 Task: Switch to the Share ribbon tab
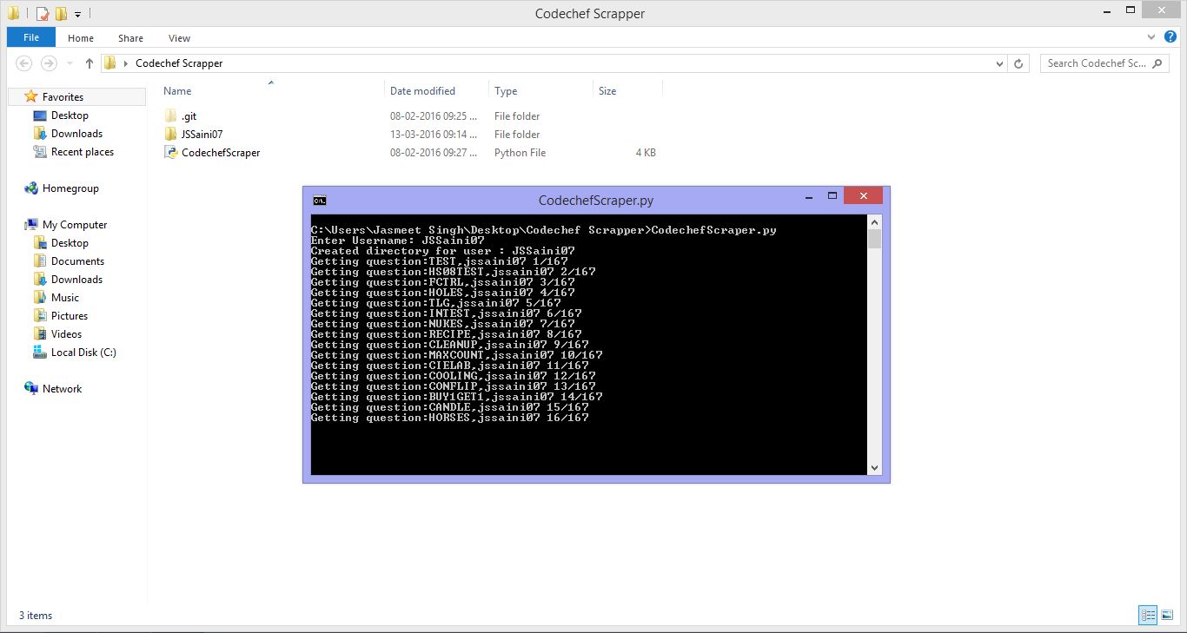point(131,38)
